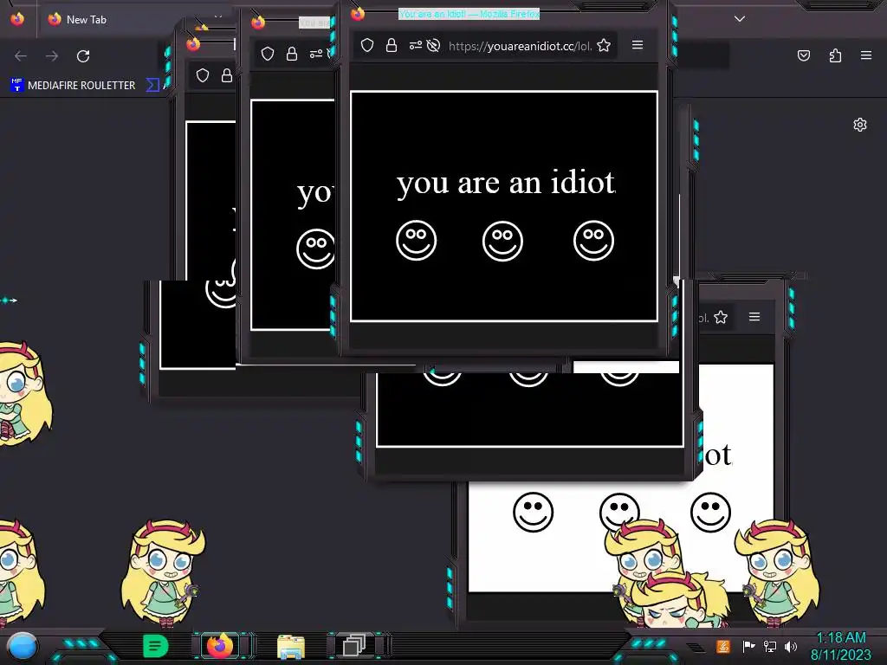Open MEDIAFIRE ROULETTER bookmark
Screen dimensions: 887x665
[x=73, y=86]
